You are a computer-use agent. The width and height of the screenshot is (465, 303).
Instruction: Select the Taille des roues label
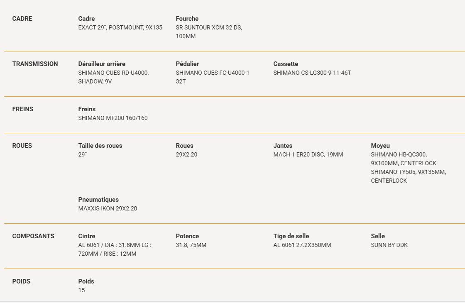[x=100, y=146]
